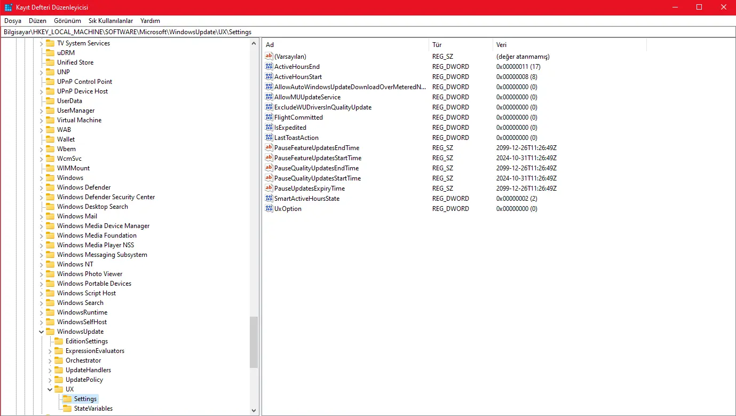Click the Unified Store folder icon

click(x=50, y=62)
